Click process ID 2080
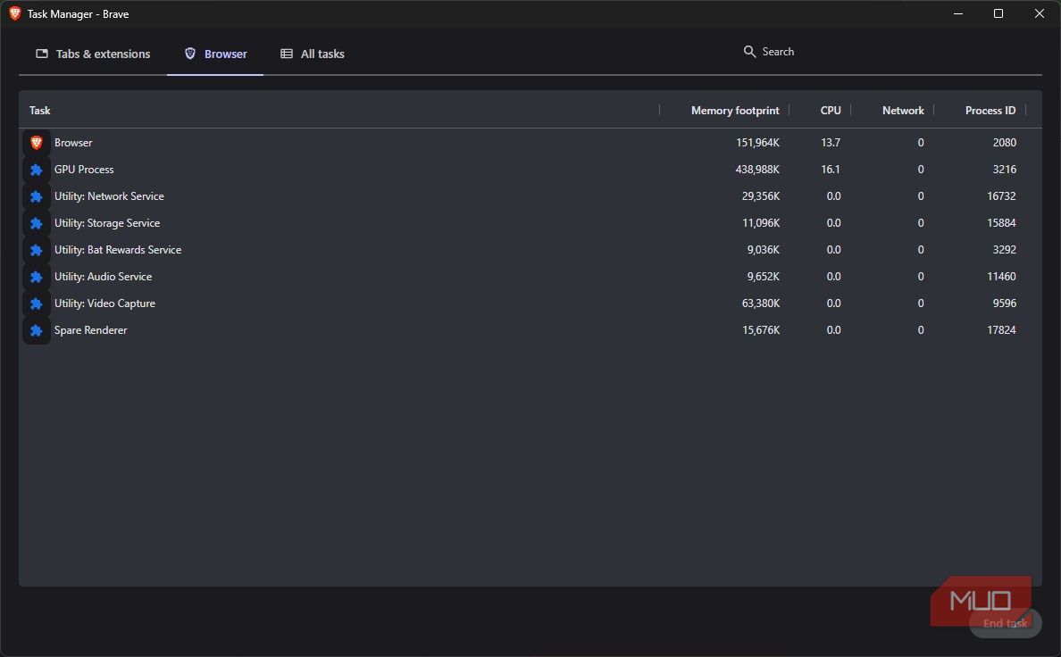The height and width of the screenshot is (657, 1061). 1004,143
